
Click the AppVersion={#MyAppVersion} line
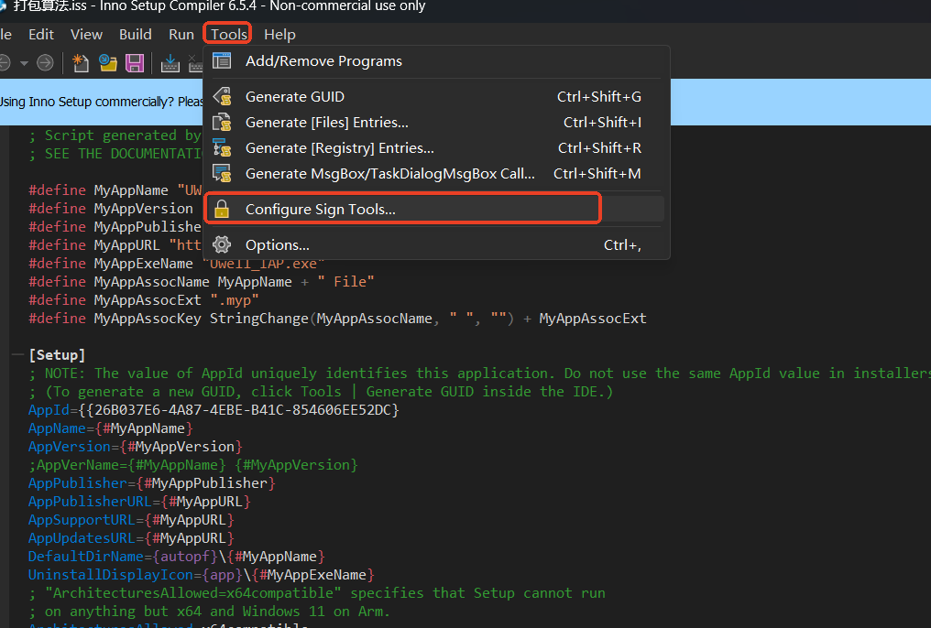point(136,447)
